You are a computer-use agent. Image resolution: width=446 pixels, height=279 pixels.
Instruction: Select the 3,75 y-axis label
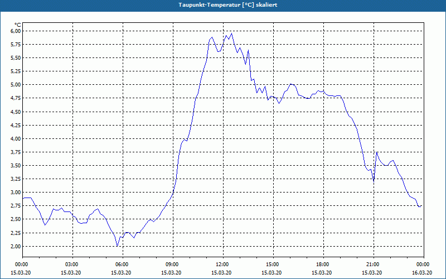16,152
